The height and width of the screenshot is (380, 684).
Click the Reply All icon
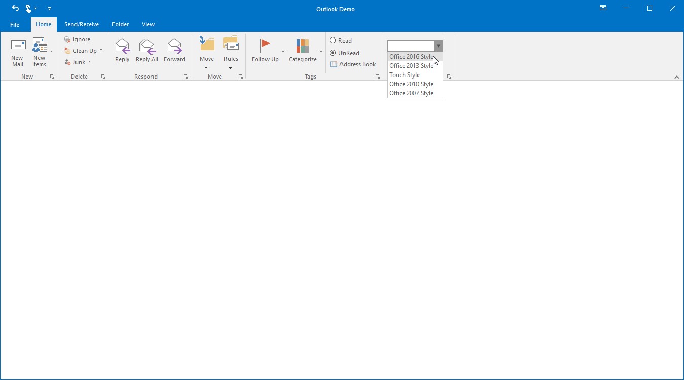147,46
